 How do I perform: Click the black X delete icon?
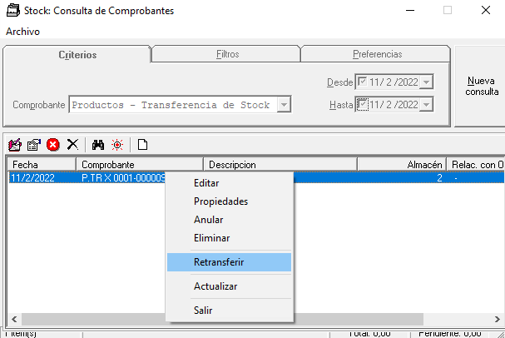pos(72,144)
